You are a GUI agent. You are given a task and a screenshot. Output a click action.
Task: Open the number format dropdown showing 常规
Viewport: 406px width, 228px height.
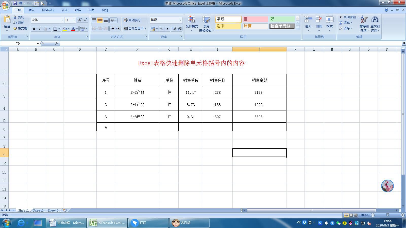pyautogui.click(x=181, y=20)
